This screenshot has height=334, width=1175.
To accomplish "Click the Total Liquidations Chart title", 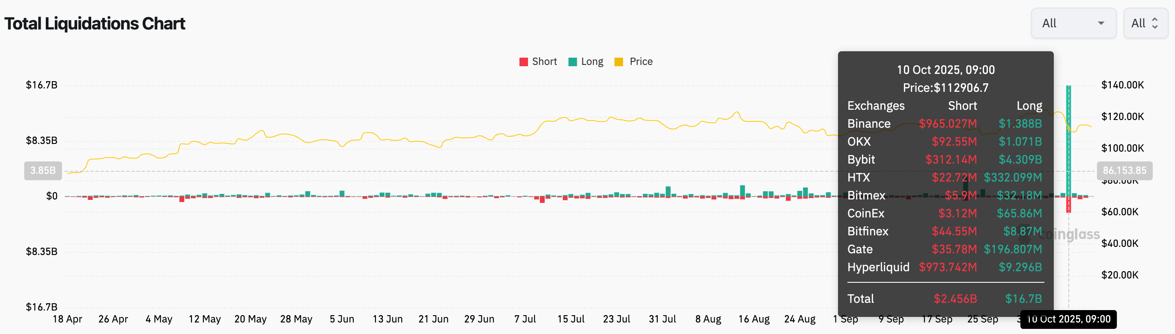I will tap(94, 23).
